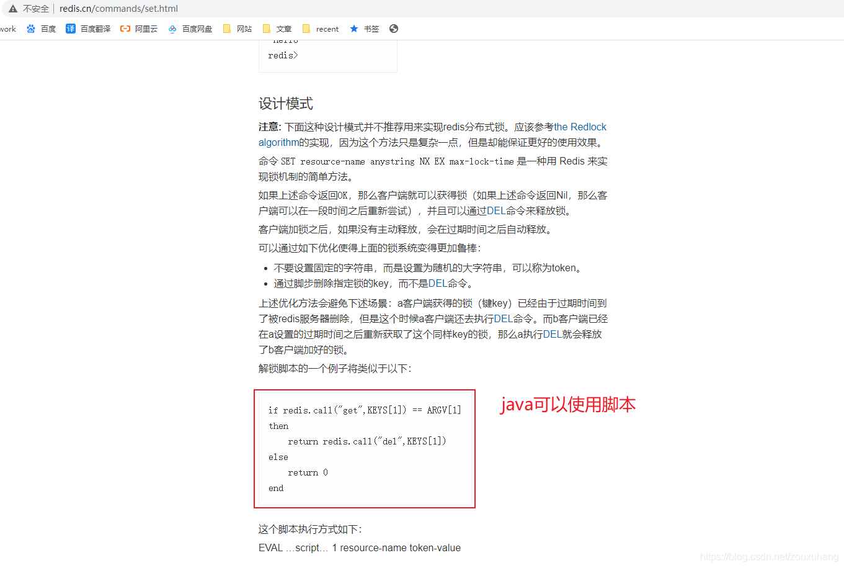Click the '注意:' bold label
Viewport: 844px width, 568px height.
coord(270,127)
